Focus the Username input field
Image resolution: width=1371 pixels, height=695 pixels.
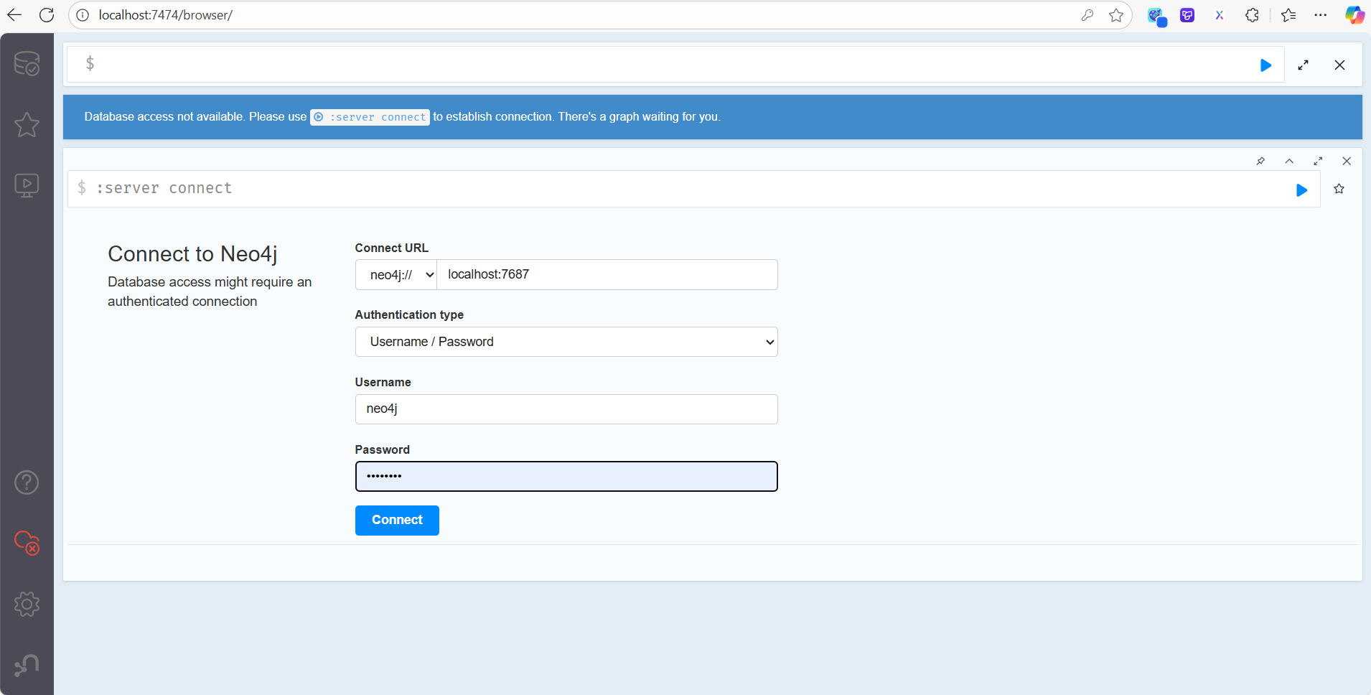(x=566, y=409)
